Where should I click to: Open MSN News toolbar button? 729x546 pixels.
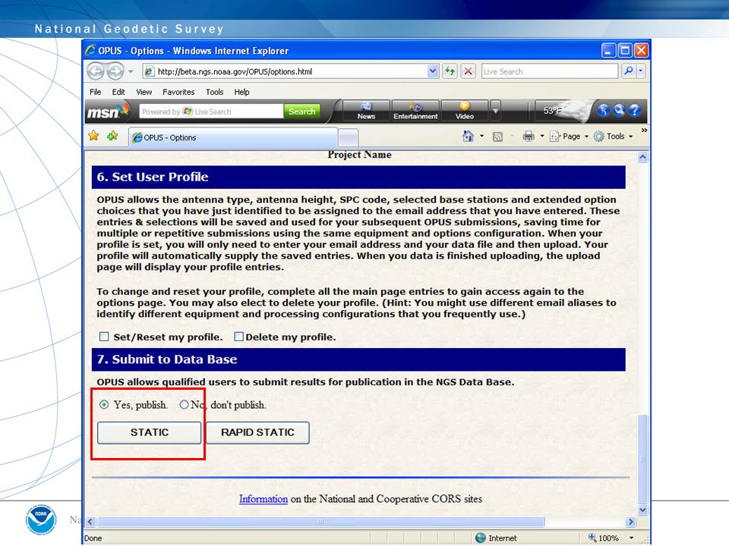pos(366,111)
